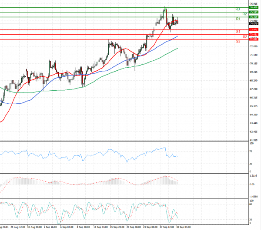
Task: Click the 71.140 price axis value
Action: [254, 55]
